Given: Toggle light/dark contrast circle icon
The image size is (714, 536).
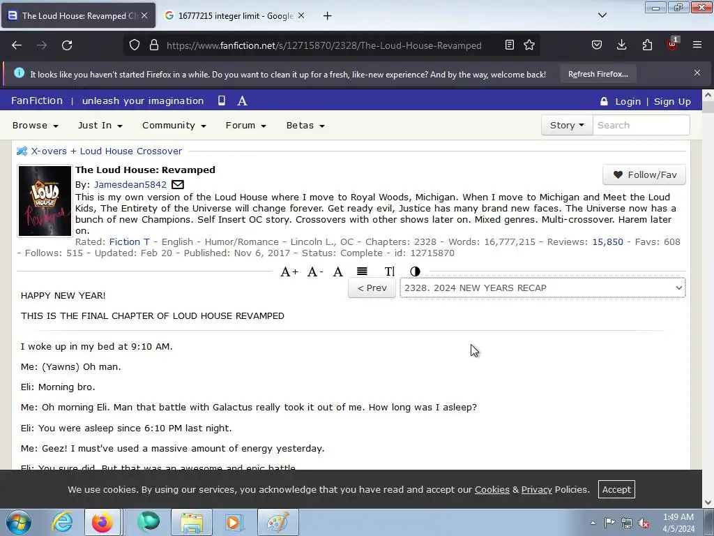Looking at the screenshot, I should [415, 271].
